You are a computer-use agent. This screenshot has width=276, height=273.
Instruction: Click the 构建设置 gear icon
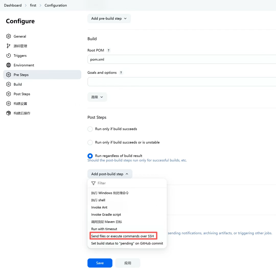[8, 103]
